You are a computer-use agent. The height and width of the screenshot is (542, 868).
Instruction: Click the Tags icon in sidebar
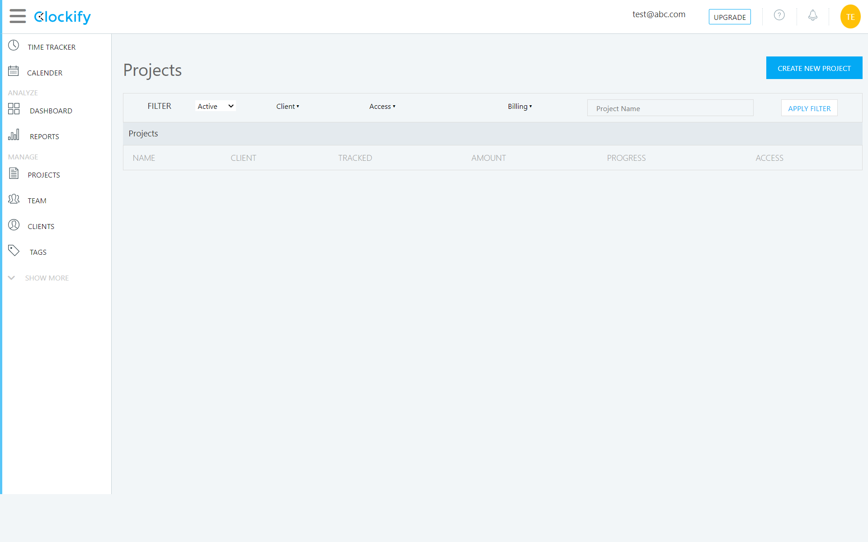tap(14, 251)
